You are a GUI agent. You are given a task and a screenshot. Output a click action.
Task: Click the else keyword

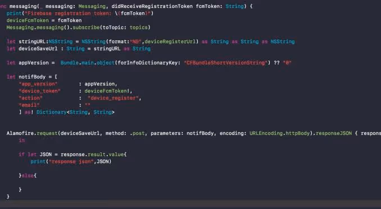(28, 175)
